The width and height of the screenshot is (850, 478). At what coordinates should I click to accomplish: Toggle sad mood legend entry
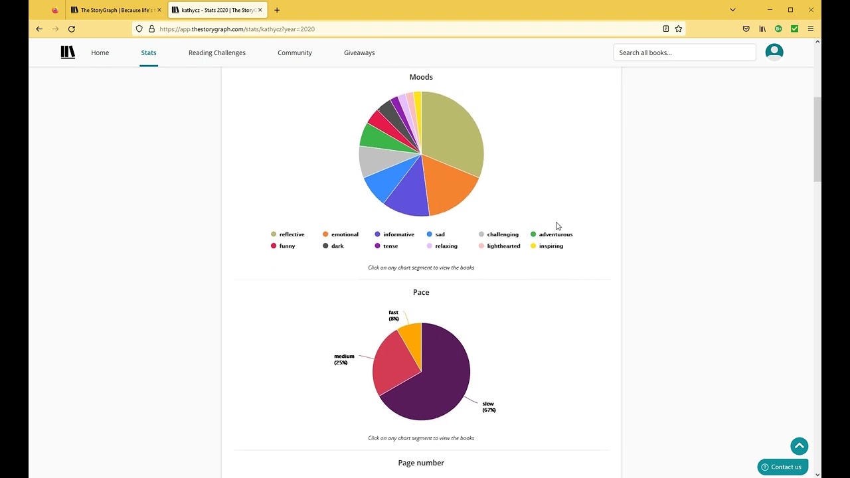tap(436, 234)
